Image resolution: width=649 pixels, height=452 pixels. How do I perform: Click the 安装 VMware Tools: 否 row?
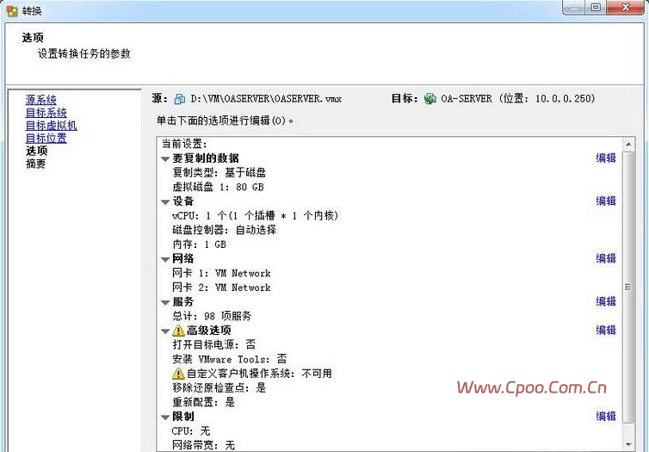point(229,359)
